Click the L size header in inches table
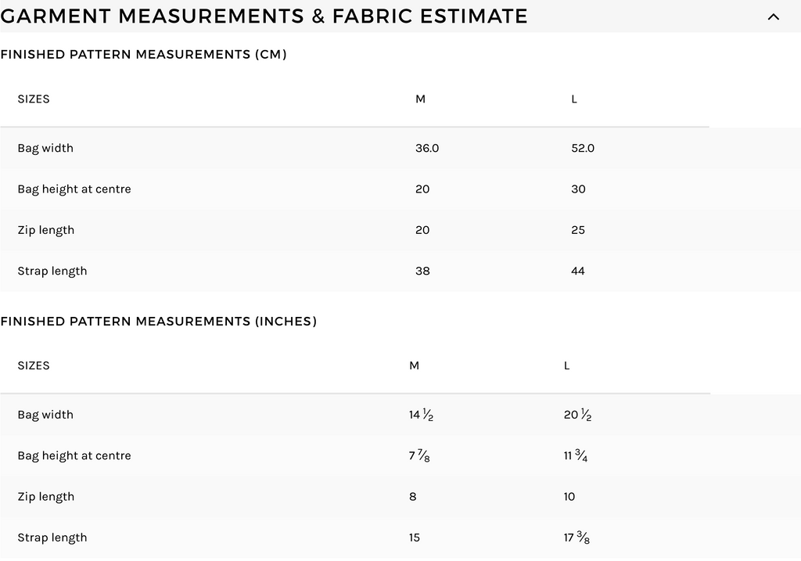This screenshot has width=801, height=561. pos(567,365)
